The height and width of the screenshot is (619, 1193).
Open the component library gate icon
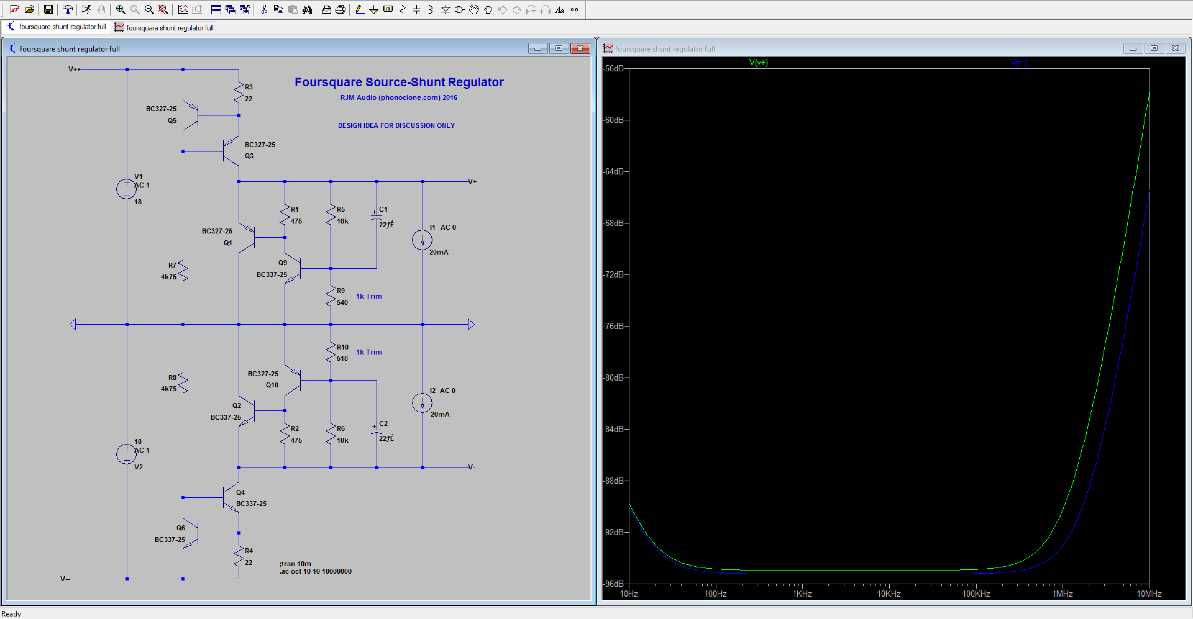point(459,9)
